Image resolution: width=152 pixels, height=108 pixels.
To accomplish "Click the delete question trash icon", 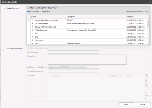I will coord(147,84).
